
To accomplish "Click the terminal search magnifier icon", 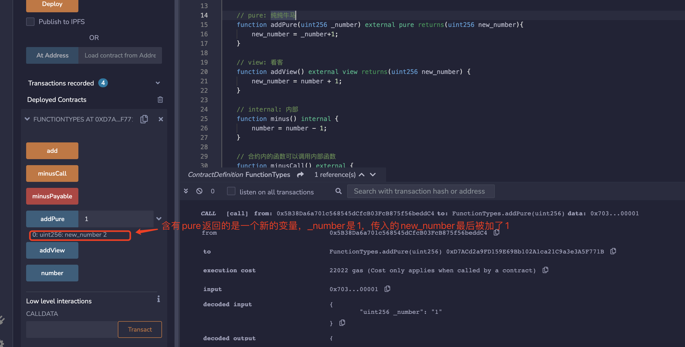I will pyautogui.click(x=338, y=191).
